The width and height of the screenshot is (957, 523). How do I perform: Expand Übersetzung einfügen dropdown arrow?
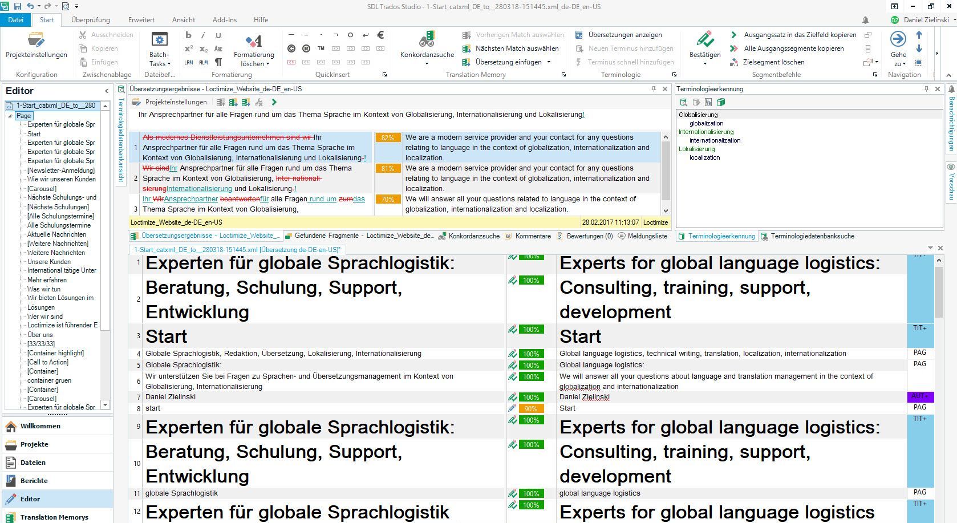point(549,62)
